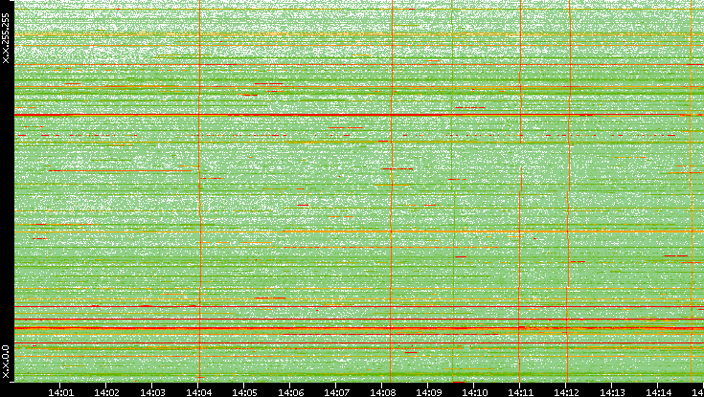Select the 14:14 time axis label
Image resolution: width=704 pixels, height=397 pixels.
(658, 392)
